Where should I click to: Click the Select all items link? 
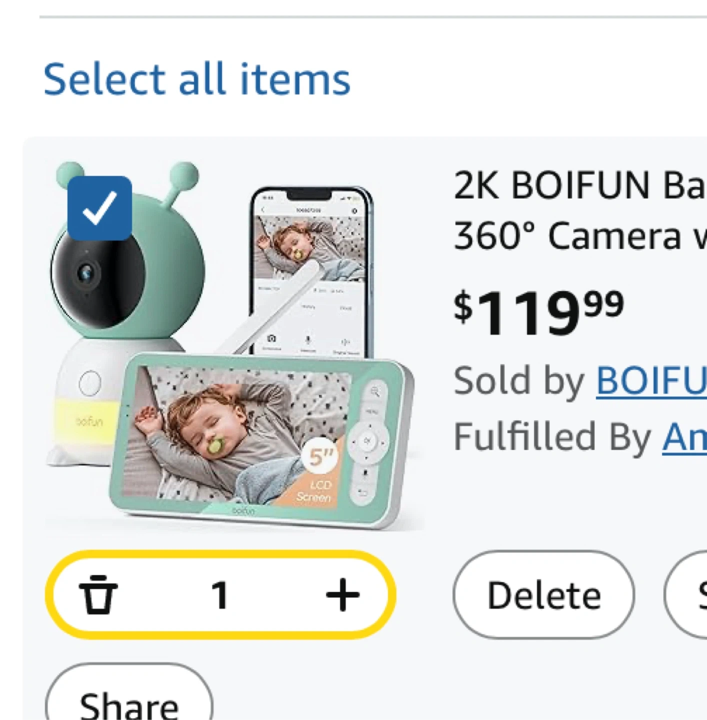click(197, 79)
